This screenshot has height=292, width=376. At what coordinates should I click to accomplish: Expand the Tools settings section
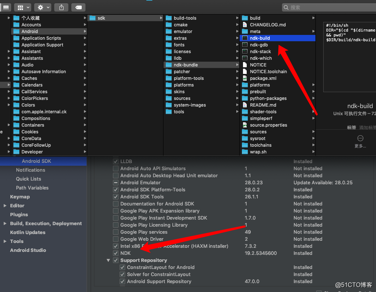5,241
